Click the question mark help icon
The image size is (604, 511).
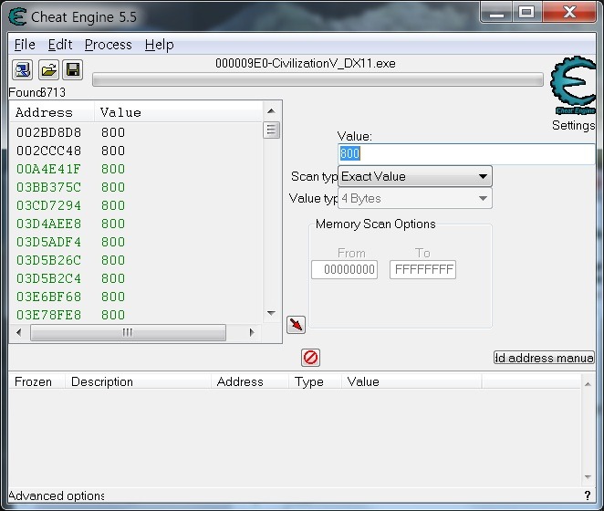coord(588,495)
